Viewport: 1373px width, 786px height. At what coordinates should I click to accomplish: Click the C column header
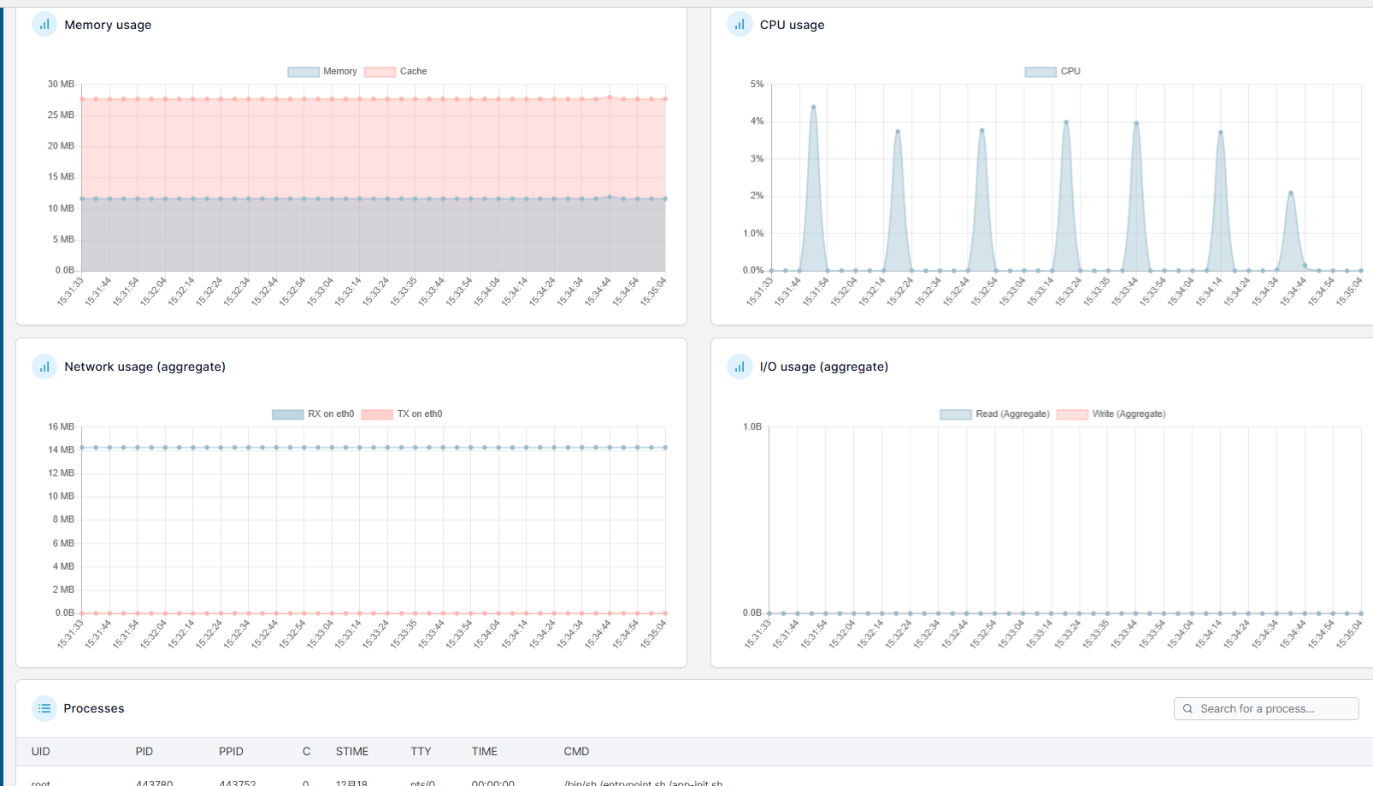pos(306,752)
